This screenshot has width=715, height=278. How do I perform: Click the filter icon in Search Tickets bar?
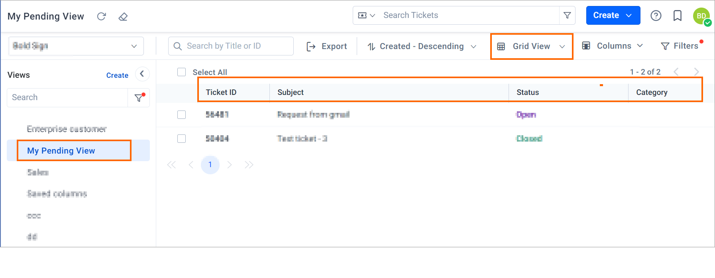567,16
